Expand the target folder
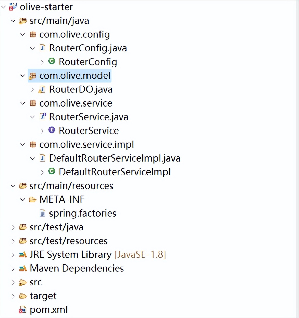The image size is (299, 318). click(13, 296)
